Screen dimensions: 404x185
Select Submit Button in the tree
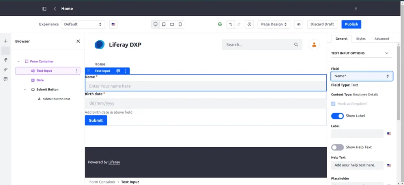[47, 90]
